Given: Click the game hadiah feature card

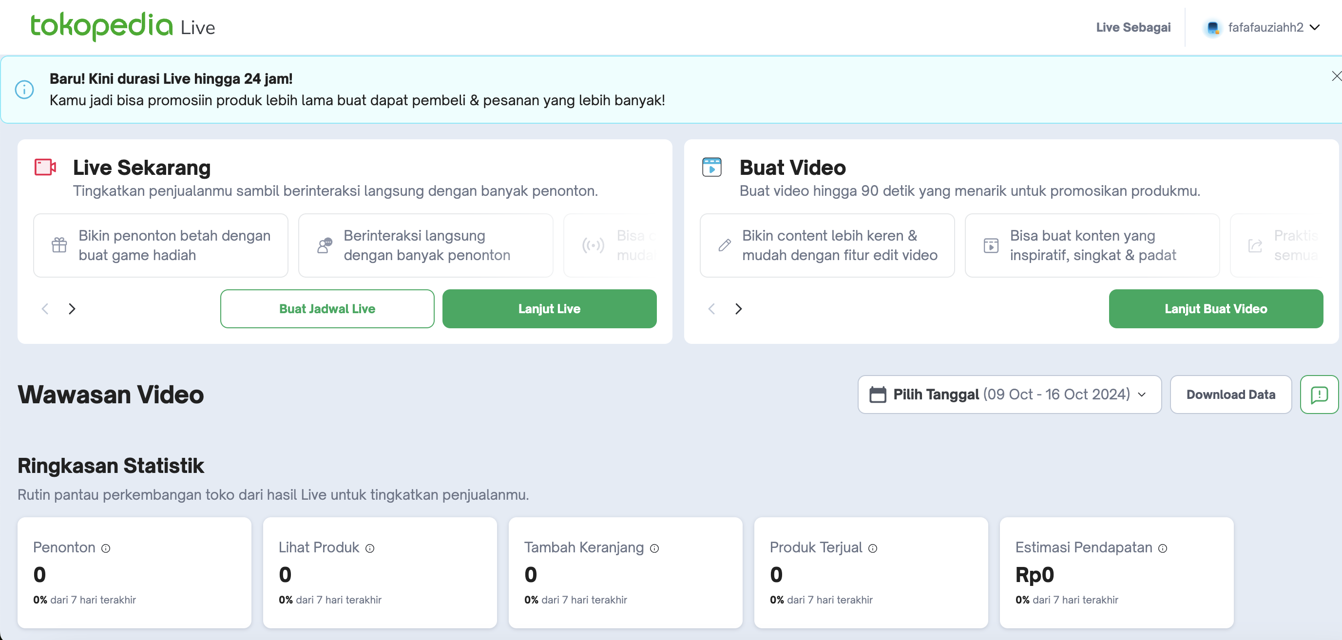Looking at the screenshot, I should click(x=160, y=245).
